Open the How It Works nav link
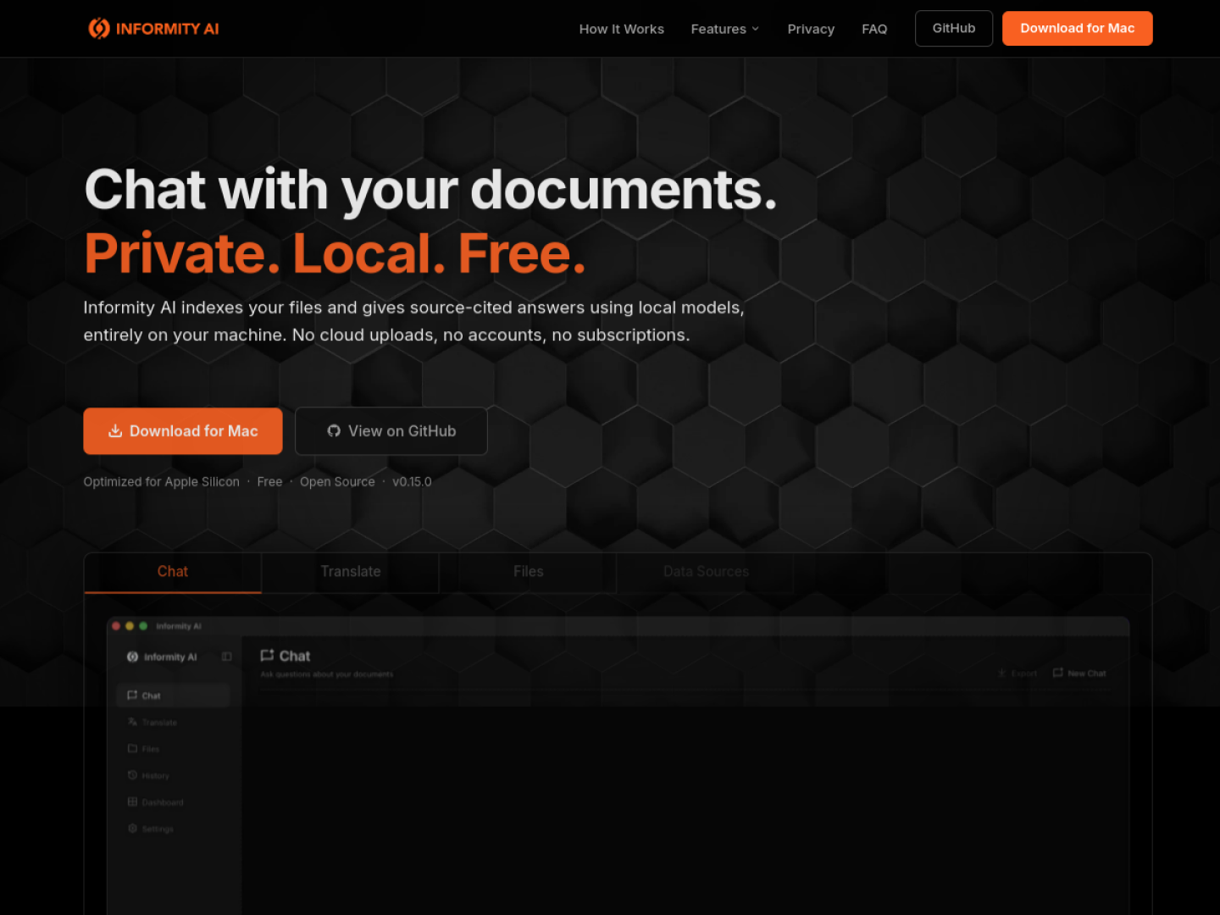Viewport: 1220px width, 915px height. point(622,29)
